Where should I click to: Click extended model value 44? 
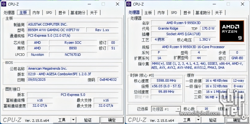[x=199, y=58]
